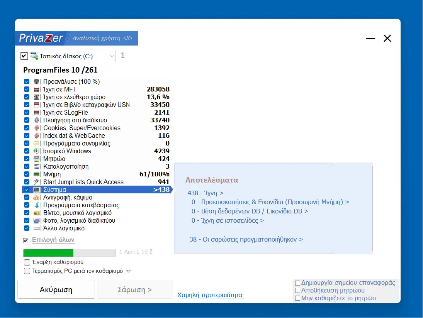
Task: Select the Ιστορικό Windows row text
Action: coord(67,151)
